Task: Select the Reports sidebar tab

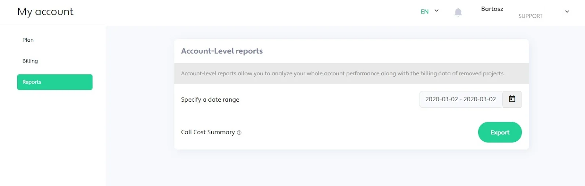Action: [54, 82]
